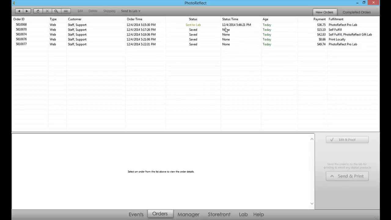Click order time 12/4/2014 5:22:31 PM
391x220 pixels.
[x=141, y=44]
